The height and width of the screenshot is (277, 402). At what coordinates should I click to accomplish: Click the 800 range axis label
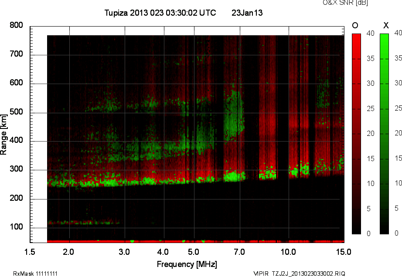pos(16,25)
